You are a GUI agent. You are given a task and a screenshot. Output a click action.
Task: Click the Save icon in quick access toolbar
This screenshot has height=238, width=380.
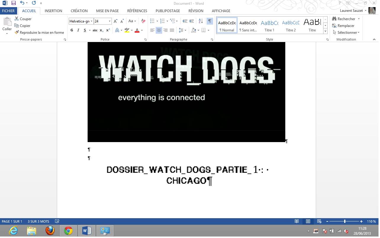14,3
